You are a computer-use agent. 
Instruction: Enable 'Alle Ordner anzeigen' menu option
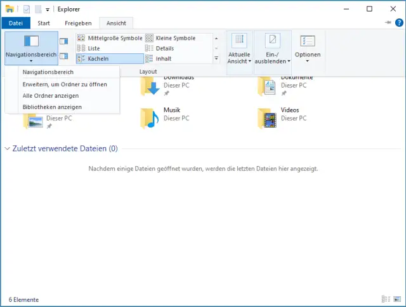51,96
